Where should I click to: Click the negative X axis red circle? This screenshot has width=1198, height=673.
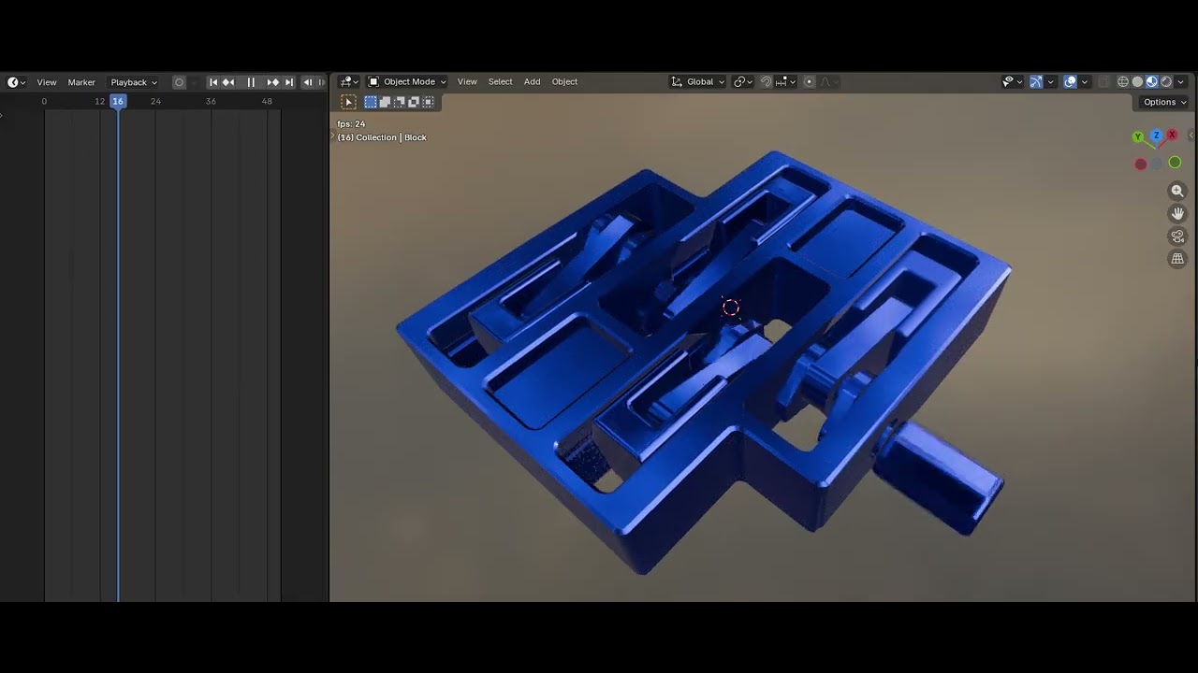click(1141, 165)
